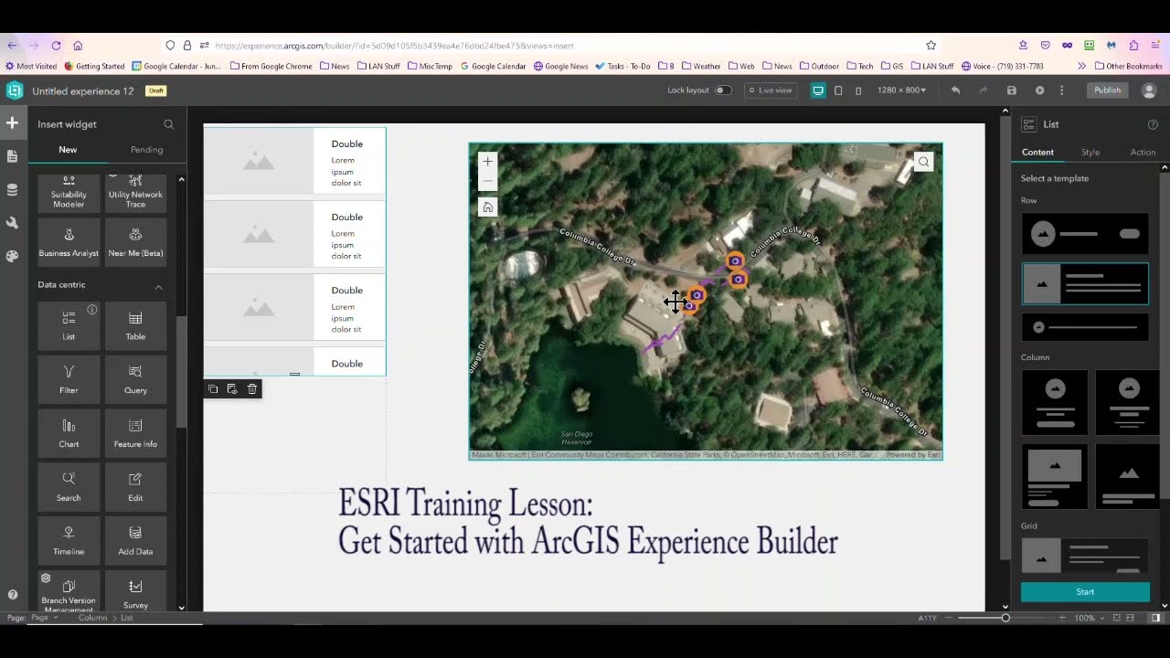
Task: Select the Suitability Modeler widget
Action: click(69, 193)
